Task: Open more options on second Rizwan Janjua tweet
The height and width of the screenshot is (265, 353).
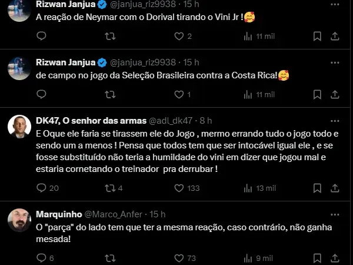Action: (x=335, y=62)
